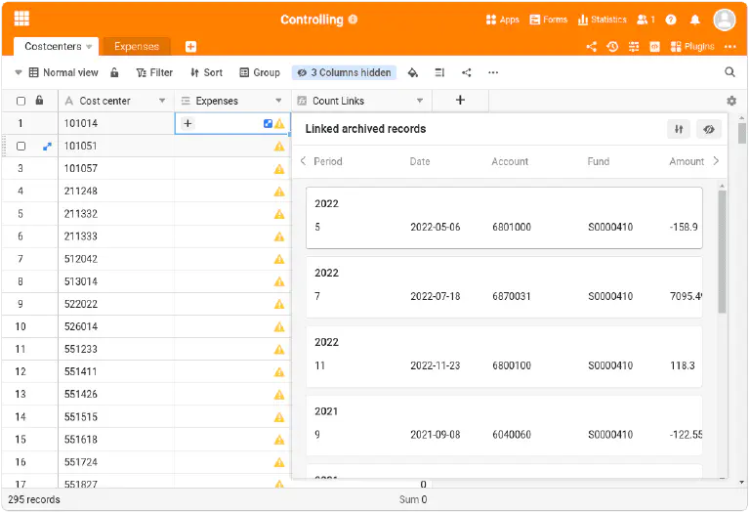Click the Amount column header in panel
This screenshot has width=750, height=513.
[687, 162]
